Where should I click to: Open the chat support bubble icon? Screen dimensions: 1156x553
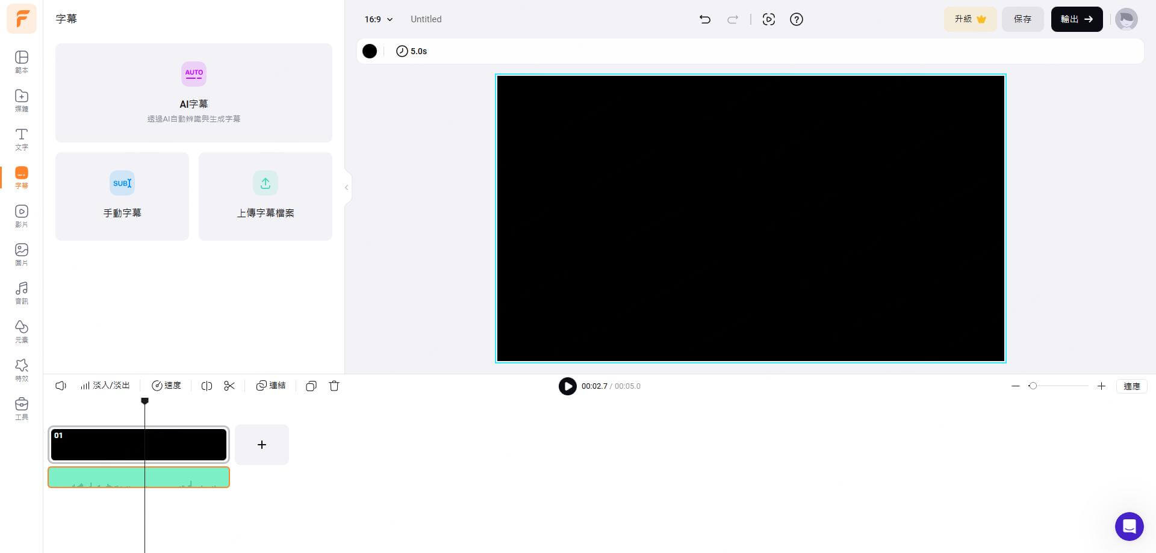(x=1129, y=527)
